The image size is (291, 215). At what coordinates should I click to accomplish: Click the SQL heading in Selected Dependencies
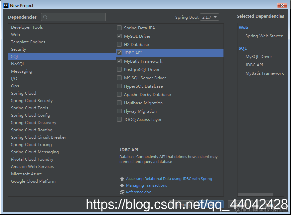point(243,48)
